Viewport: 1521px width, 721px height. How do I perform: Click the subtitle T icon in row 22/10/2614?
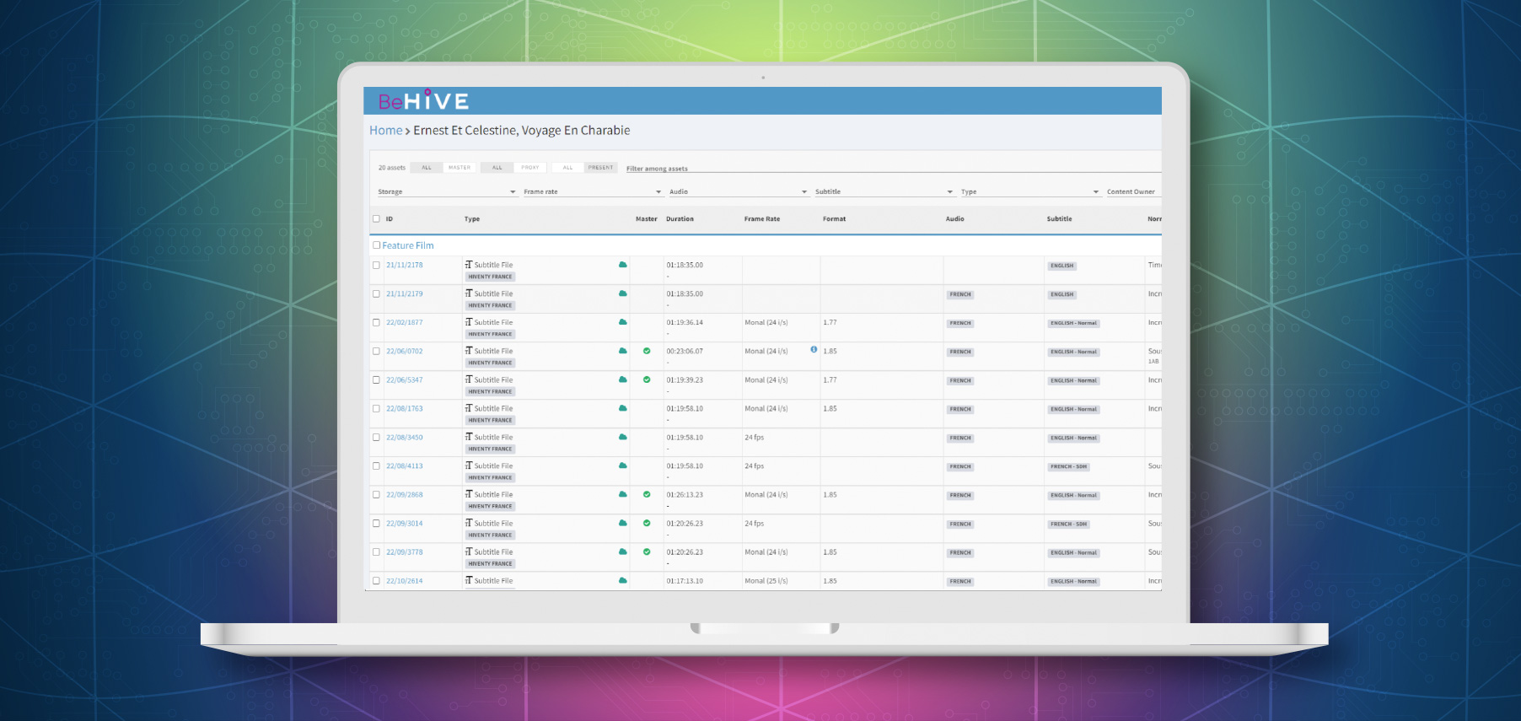469,580
